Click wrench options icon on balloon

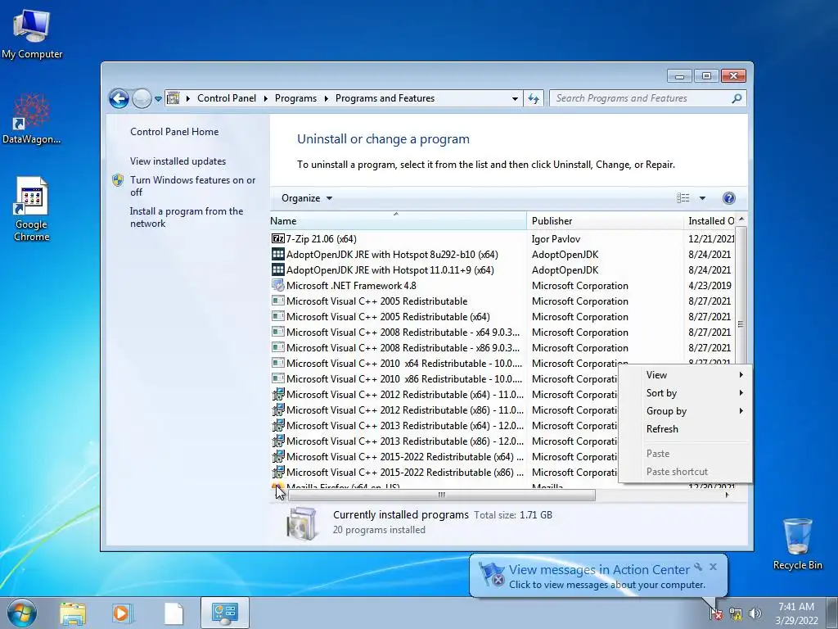pos(698,567)
